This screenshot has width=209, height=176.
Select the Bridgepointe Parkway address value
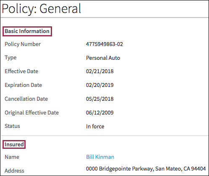click(x=146, y=169)
